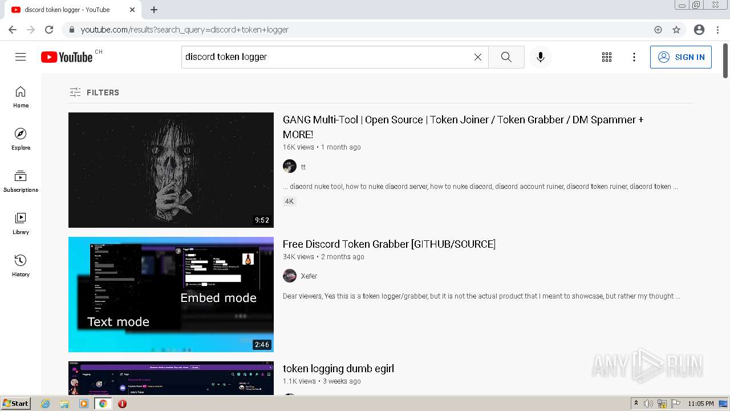Open search FILTERS
This screenshot has width=730, height=411.
[94, 92]
